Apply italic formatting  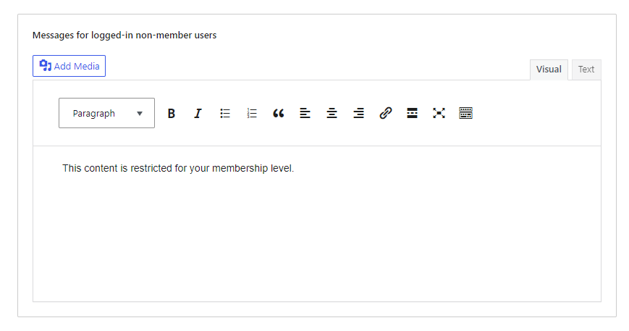tap(198, 114)
